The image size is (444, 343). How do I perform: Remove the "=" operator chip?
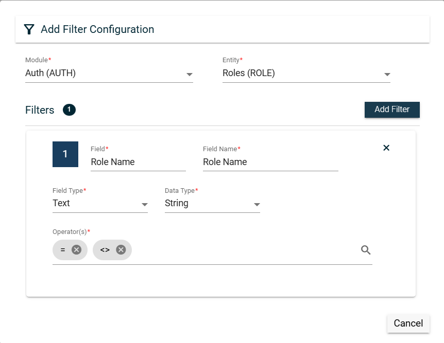click(76, 250)
